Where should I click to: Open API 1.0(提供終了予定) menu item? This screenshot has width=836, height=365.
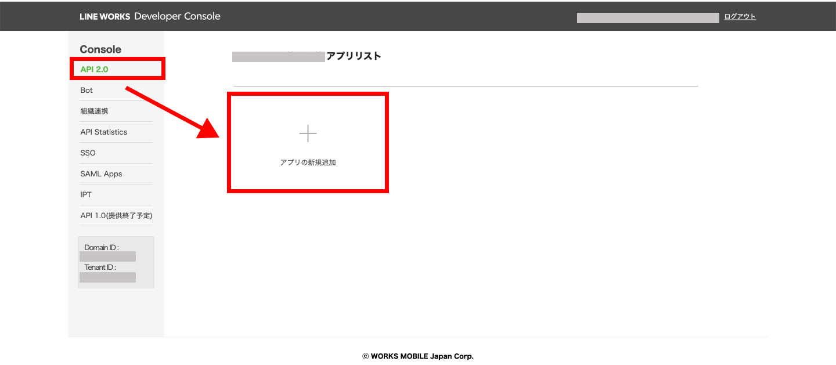coord(116,216)
